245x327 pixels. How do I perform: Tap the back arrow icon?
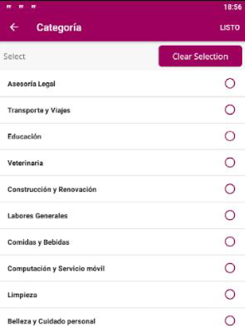14,27
